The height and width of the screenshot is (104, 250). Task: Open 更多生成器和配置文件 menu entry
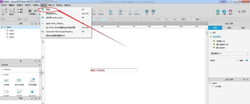(x=66, y=35)
